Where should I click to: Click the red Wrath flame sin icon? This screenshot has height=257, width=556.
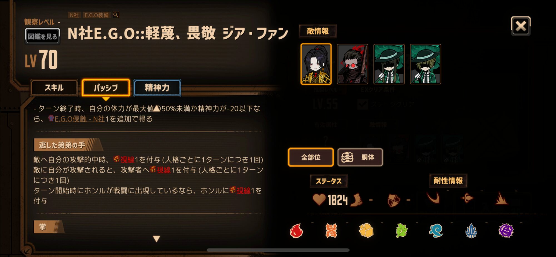(296, 231)
